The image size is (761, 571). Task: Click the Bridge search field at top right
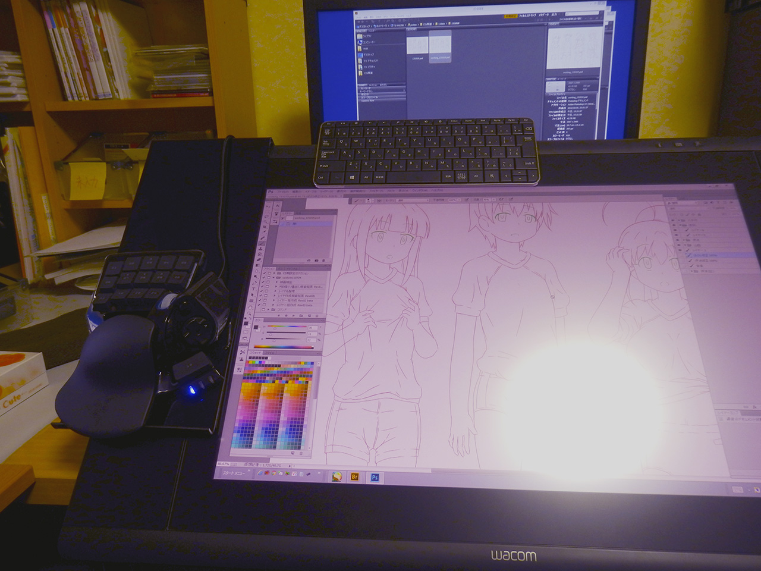tap(581, 14)
